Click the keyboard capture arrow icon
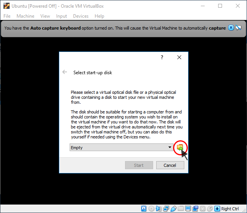This screenshot has height=213, width=247. pyautogui.click(x=217, y=209)
